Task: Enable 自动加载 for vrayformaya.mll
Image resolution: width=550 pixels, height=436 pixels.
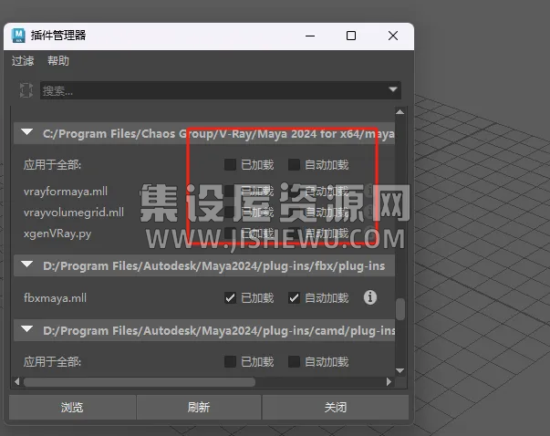Action: pos(294,192)
